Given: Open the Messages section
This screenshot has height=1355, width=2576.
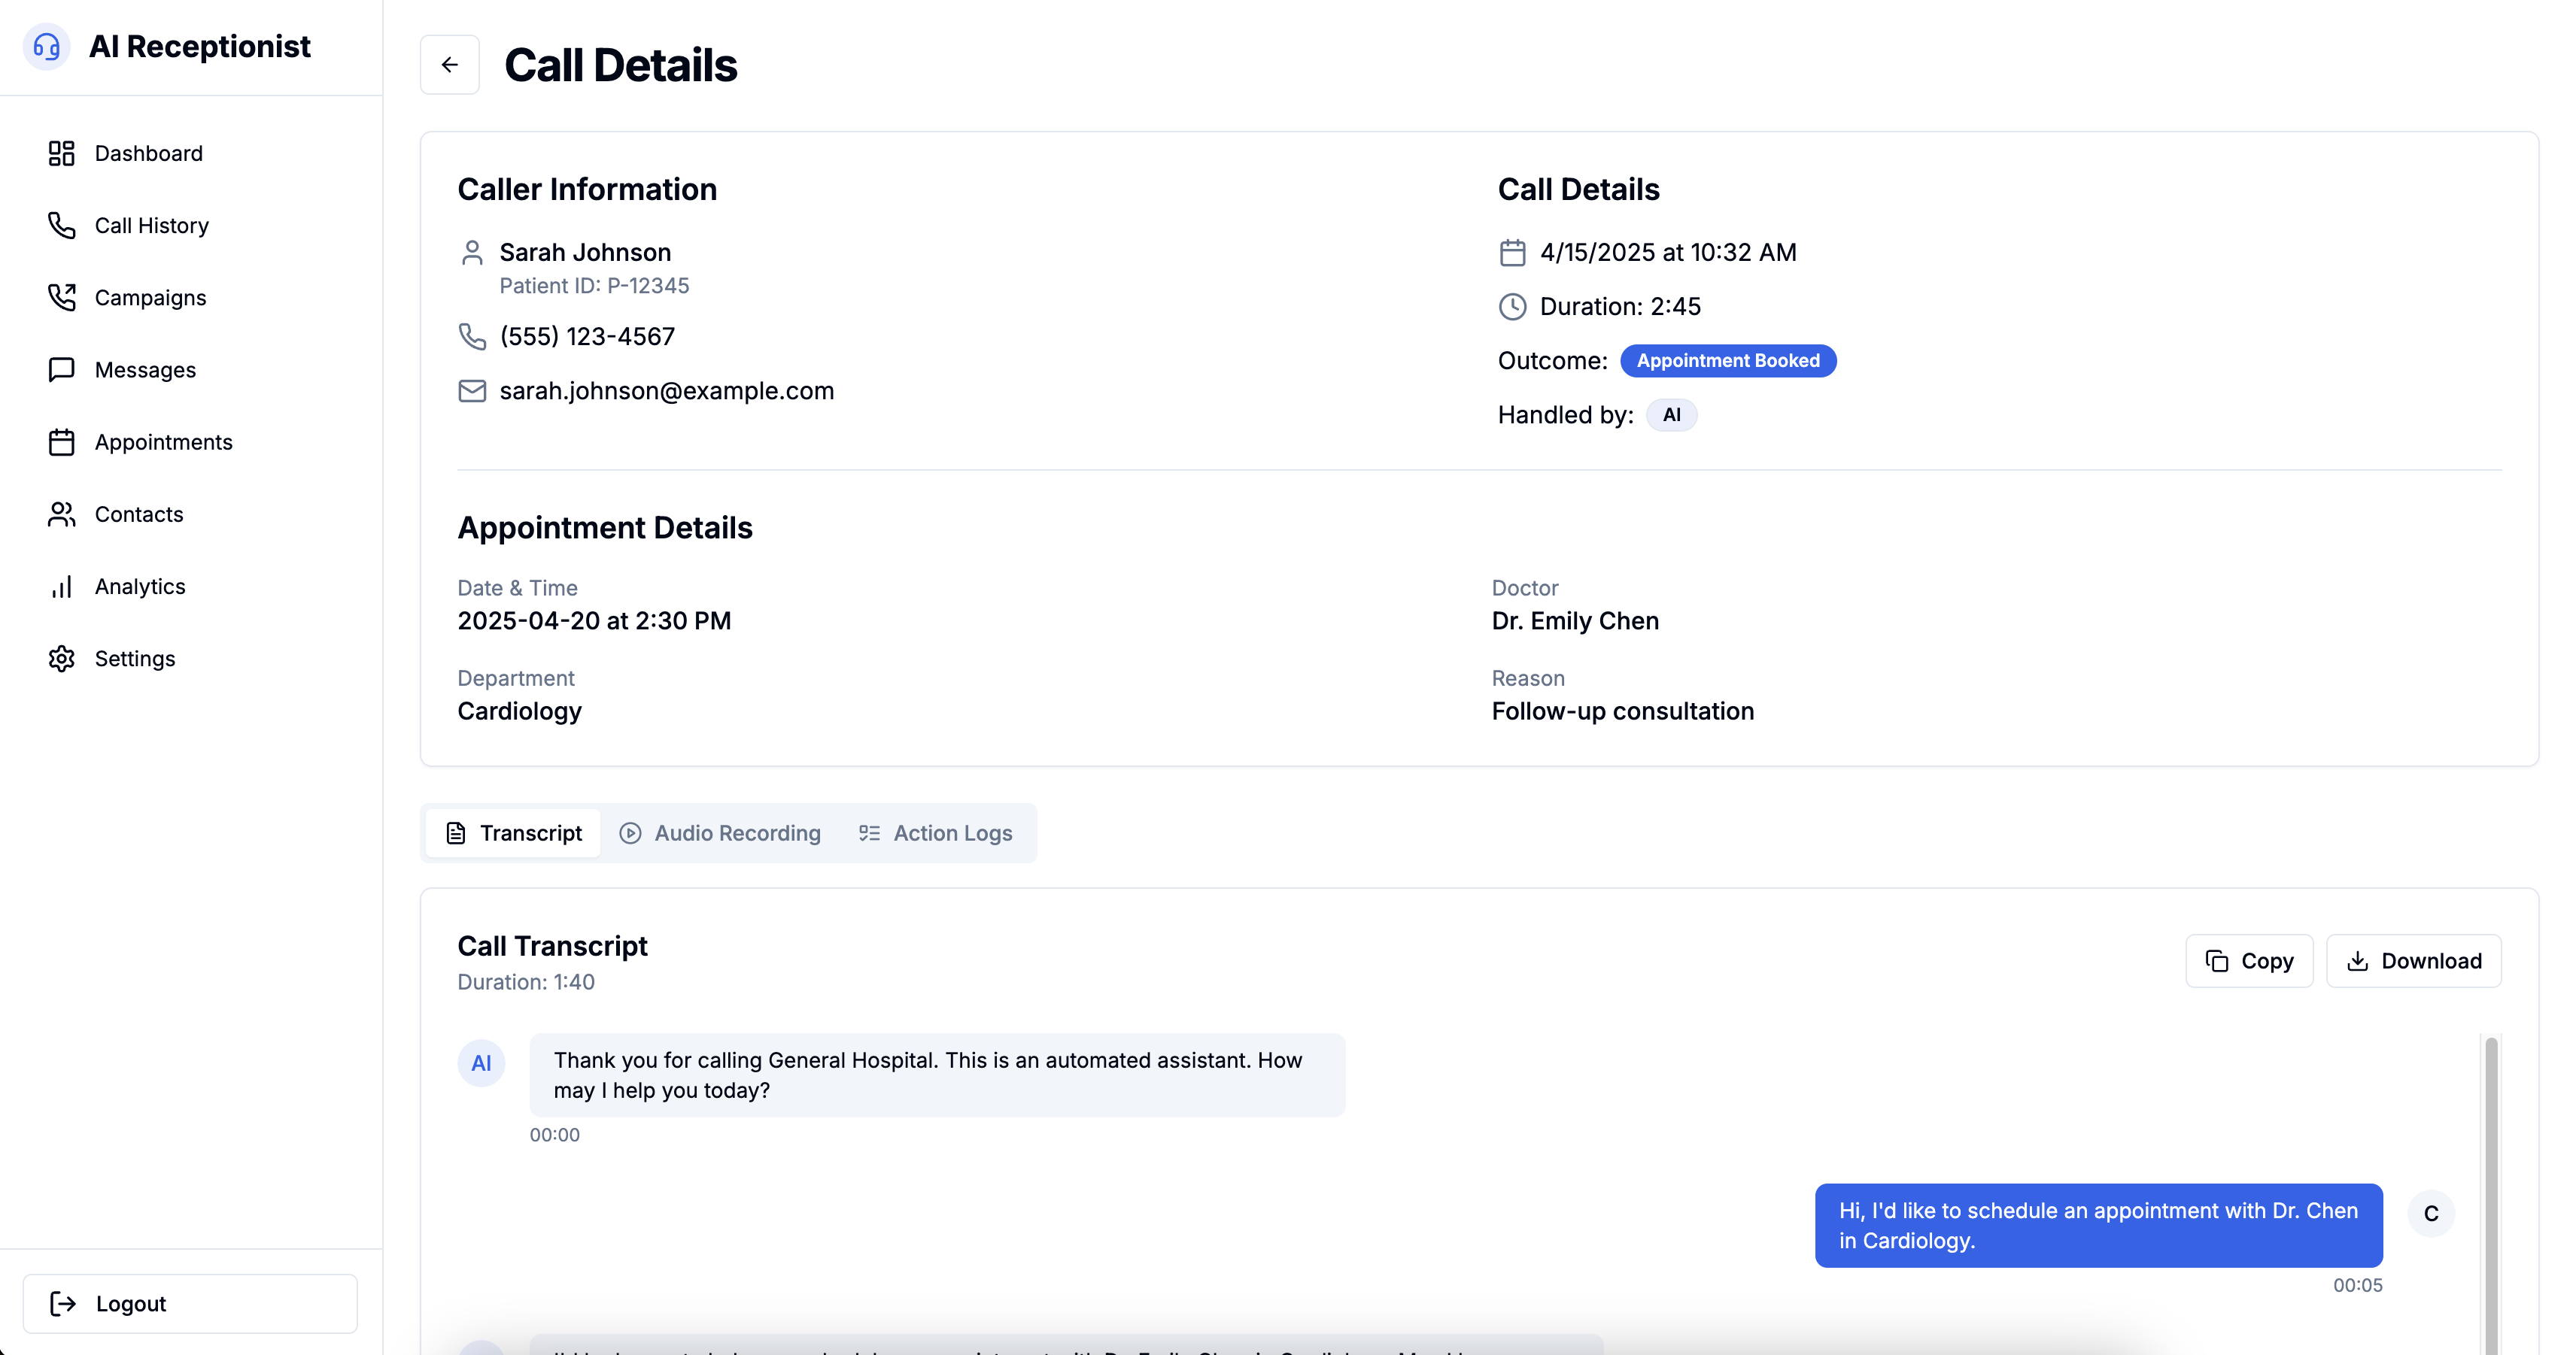Looking at the screenshot, I should tap(145, 368).
